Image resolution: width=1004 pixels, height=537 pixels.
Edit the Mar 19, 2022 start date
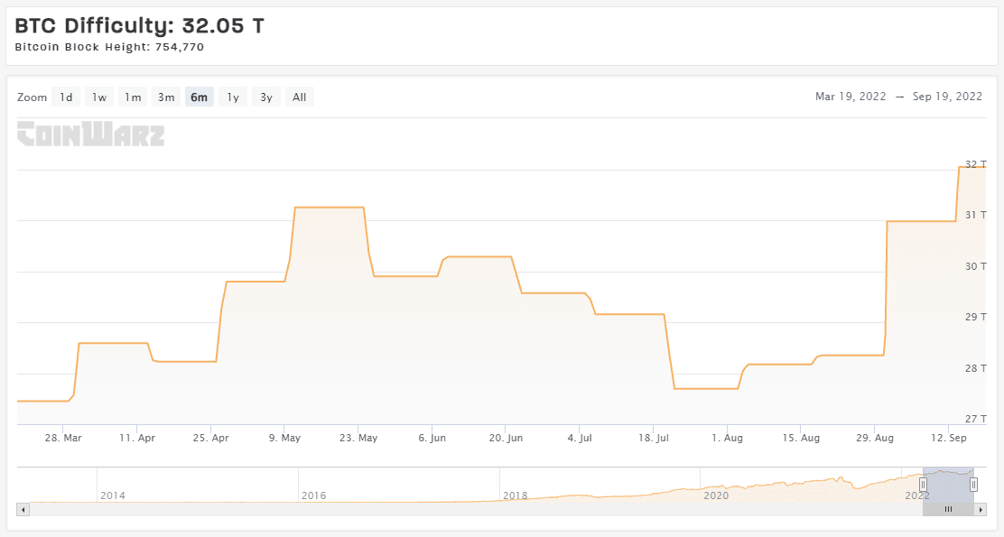[x=849, y=97]
